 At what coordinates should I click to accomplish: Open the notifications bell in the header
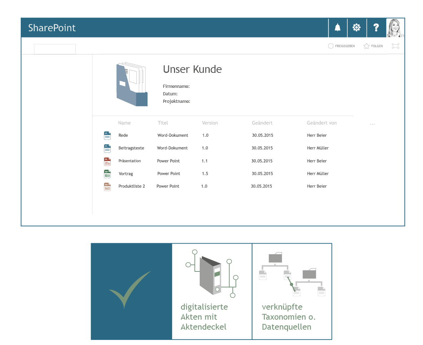(x=338, y=27)
